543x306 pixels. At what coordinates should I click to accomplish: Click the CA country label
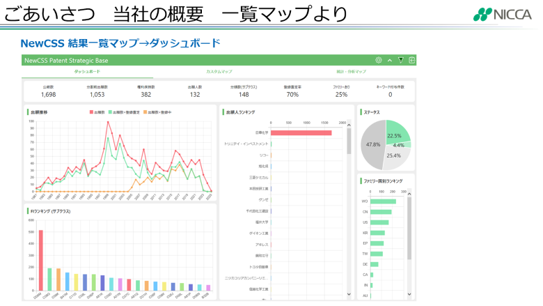coord(365,275)
